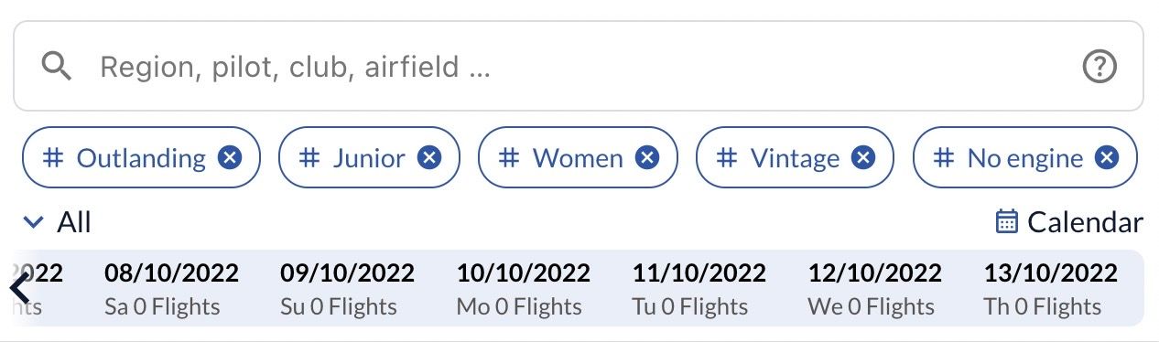
Task: Choose 12/10/2022 Wednesday in date strip
Action: coord(874,289)
